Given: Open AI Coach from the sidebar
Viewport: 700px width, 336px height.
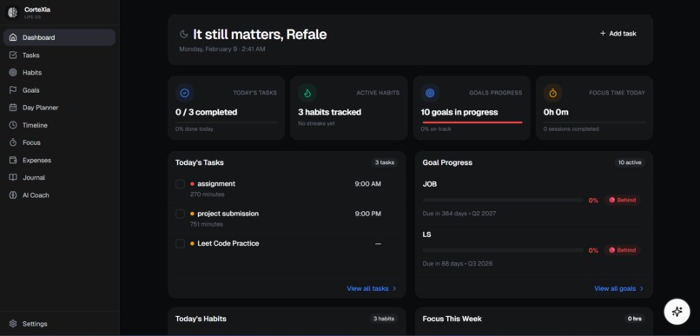Looking at the screenshot, I should point(59,195).
